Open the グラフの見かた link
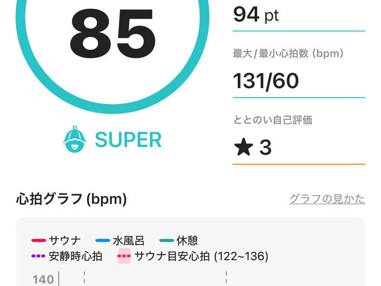 click(327, 199)
